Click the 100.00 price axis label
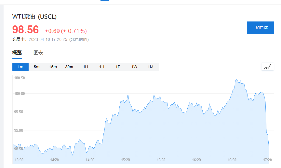Image resolution: width=281 pixels, height=168 pixels. [19, 93]
